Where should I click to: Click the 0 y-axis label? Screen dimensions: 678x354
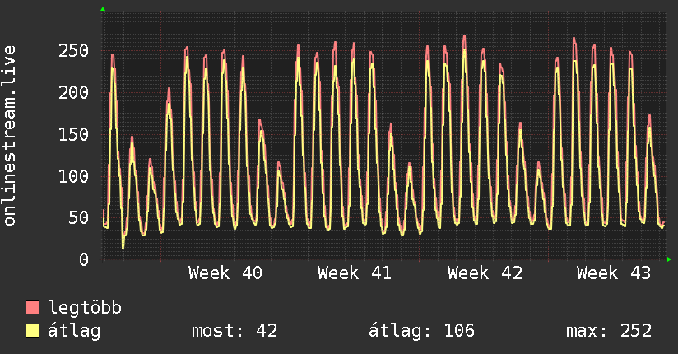pyautogui.click(x=84, y=259)
